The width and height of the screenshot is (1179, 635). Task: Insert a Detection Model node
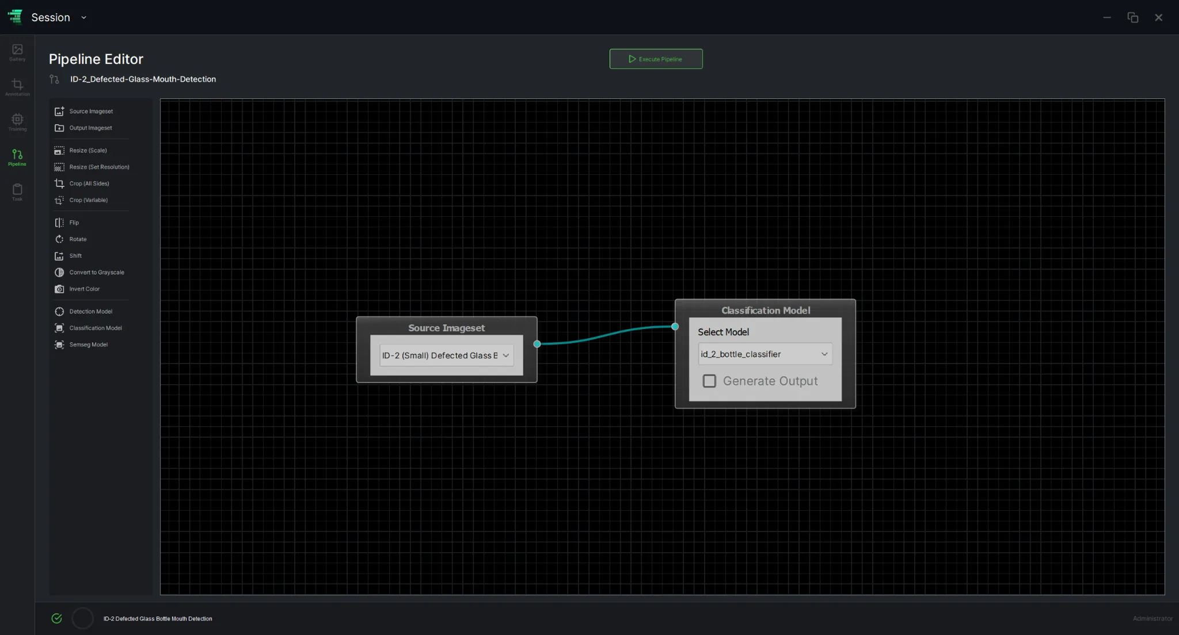point(83,312)
